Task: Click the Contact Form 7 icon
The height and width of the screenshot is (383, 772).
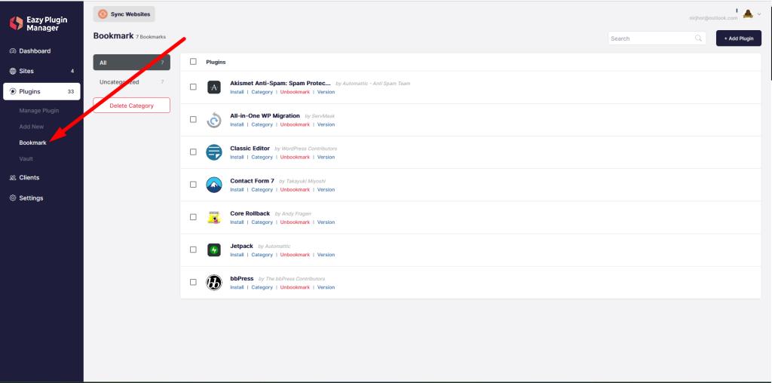Action: tap(213, 185)
